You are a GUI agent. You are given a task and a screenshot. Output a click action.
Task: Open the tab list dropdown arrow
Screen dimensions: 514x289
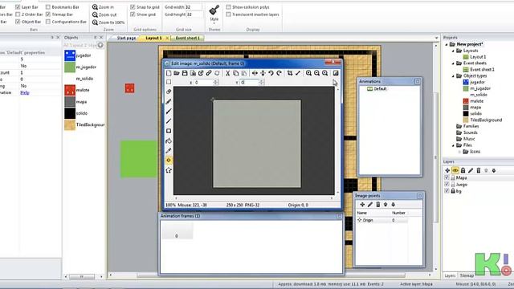click(436, 38)
